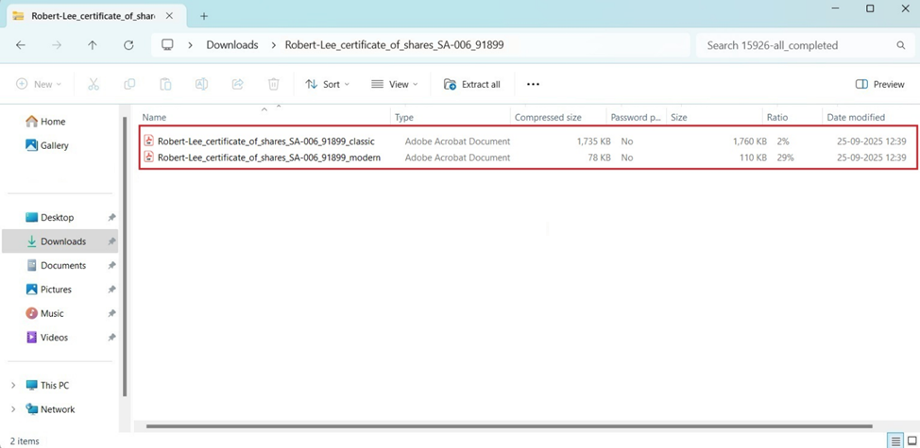The image size is (920, 448).
Task: Sort by Date modified column header
Action: point(856,117)
